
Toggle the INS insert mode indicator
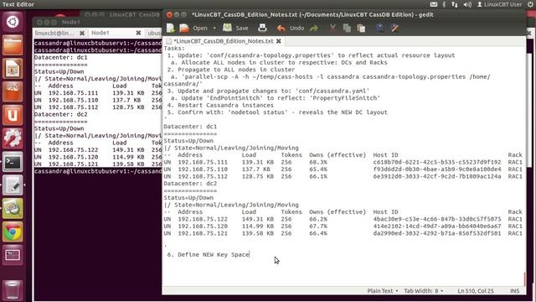[x=514, y=291]
